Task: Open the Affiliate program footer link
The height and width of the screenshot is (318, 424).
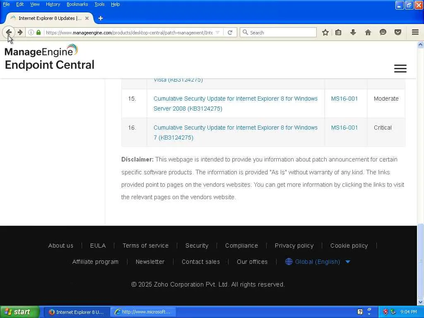Action: click(95, 262)
